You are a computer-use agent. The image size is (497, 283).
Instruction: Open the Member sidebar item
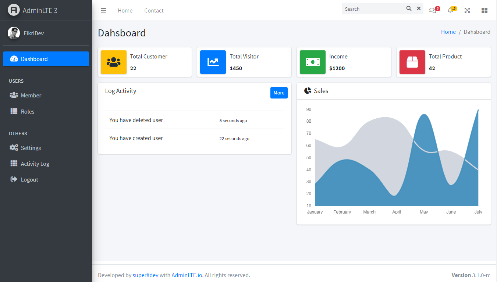[46, 95]
